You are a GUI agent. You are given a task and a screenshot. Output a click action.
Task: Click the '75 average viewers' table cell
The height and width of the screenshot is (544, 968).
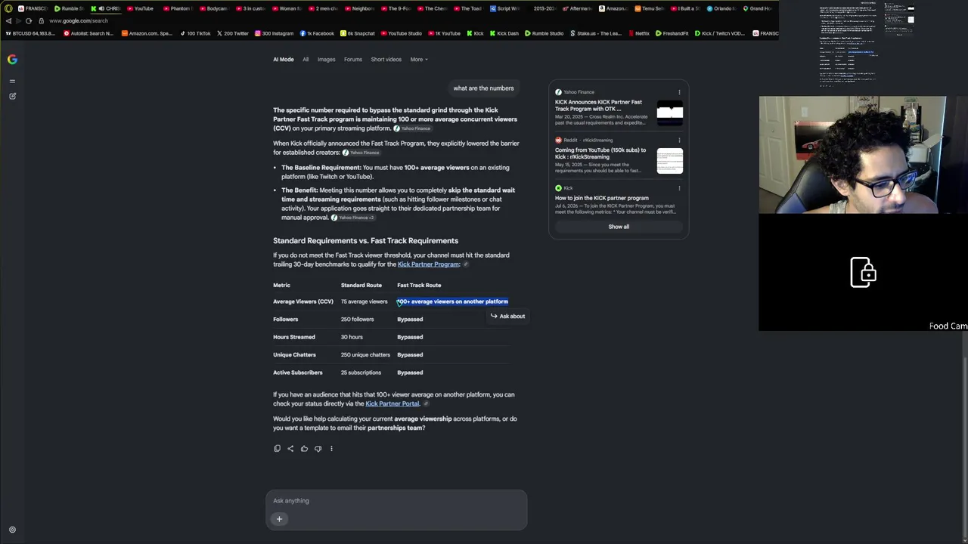[x=364, y=301]
